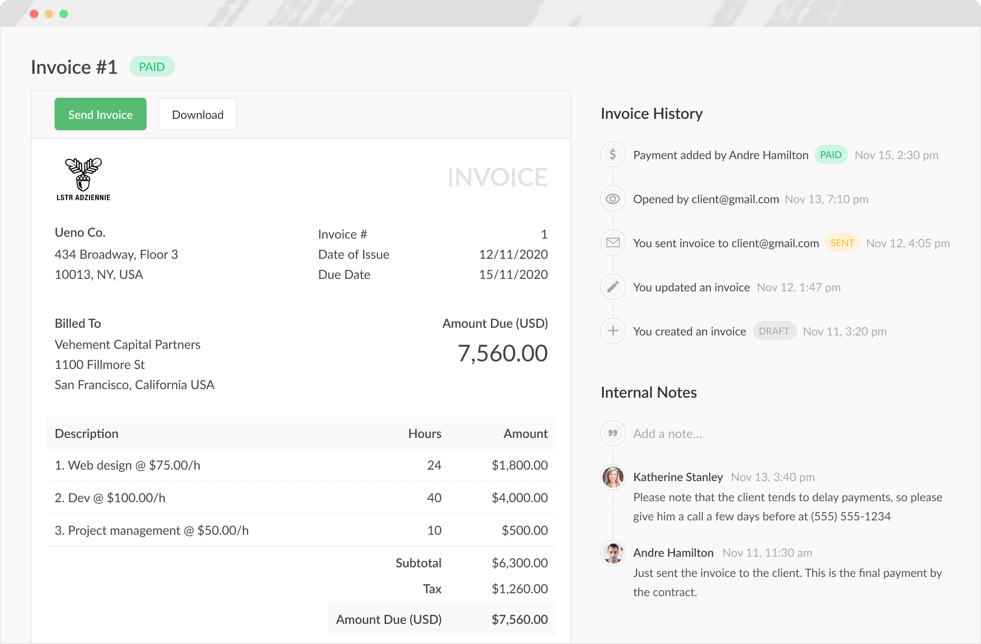Viewport: 981px width, 644px height.
Task: Click the quotation mark note icon
Action: (x=613, y=434)
